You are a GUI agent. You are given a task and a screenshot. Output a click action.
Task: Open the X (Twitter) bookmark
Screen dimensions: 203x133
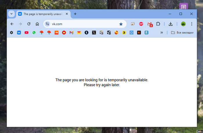(94, 33)
